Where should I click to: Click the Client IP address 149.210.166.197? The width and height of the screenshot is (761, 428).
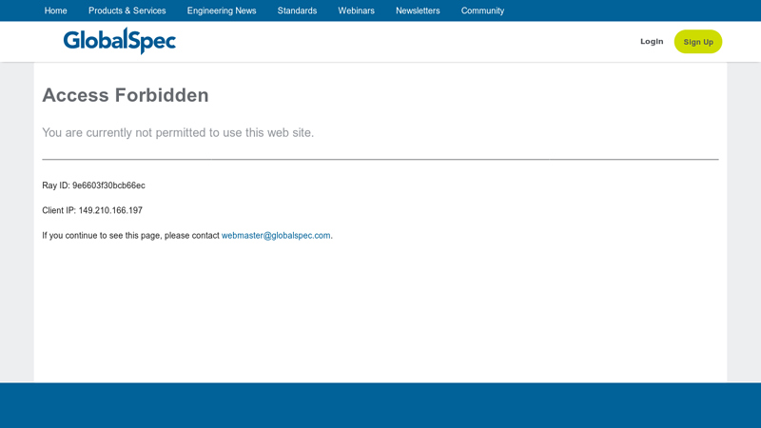(x=110, y=210)
